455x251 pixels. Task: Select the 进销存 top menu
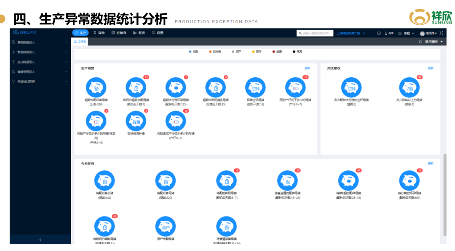point(119,33)
